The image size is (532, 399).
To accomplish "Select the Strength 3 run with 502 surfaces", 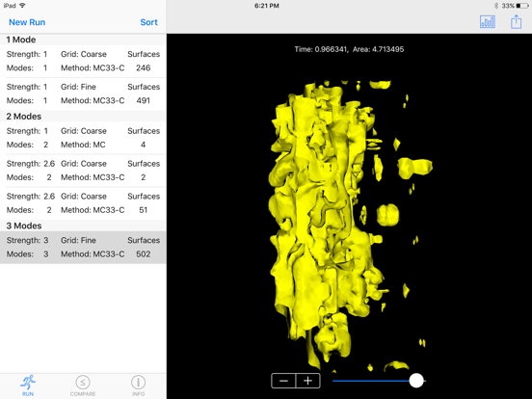I will click(83, 248).
